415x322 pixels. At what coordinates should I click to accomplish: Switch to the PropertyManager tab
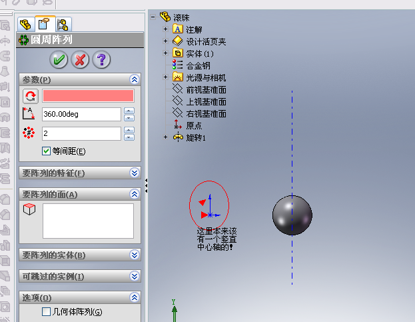pos(44,24)
